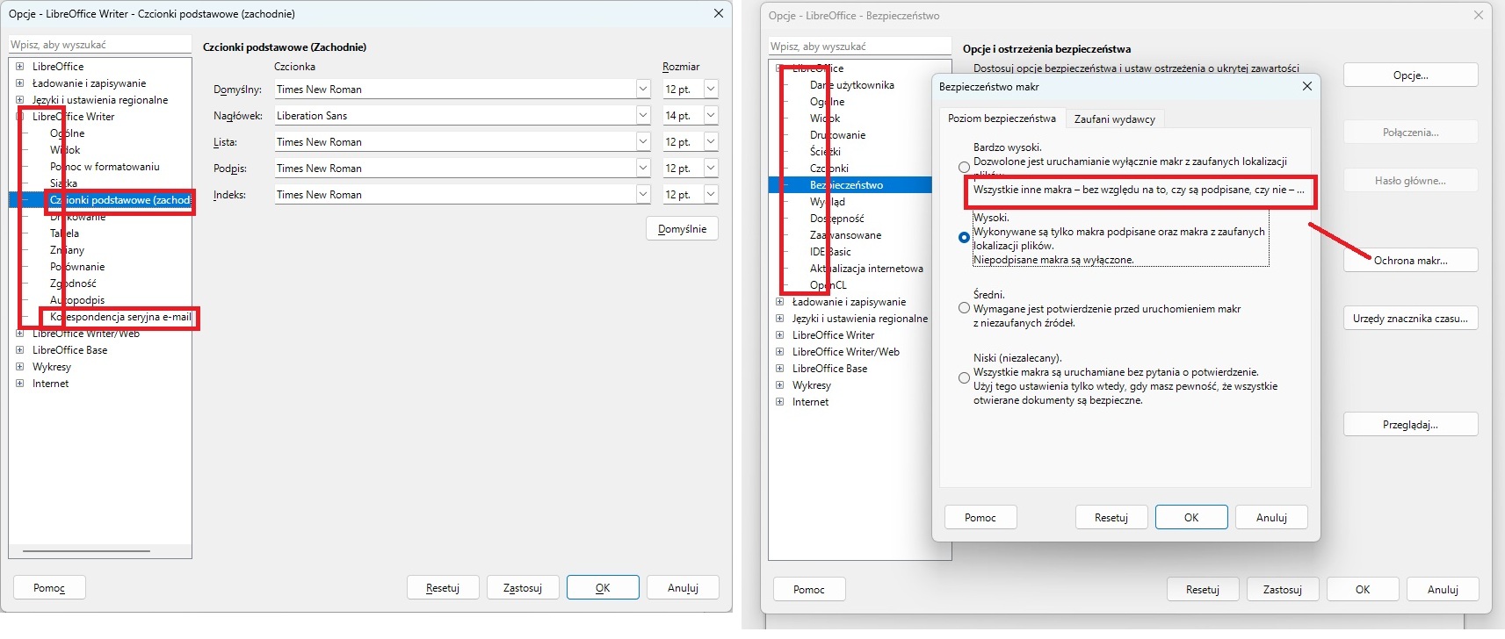Open Ochrona makr... button

[1411, 261]
